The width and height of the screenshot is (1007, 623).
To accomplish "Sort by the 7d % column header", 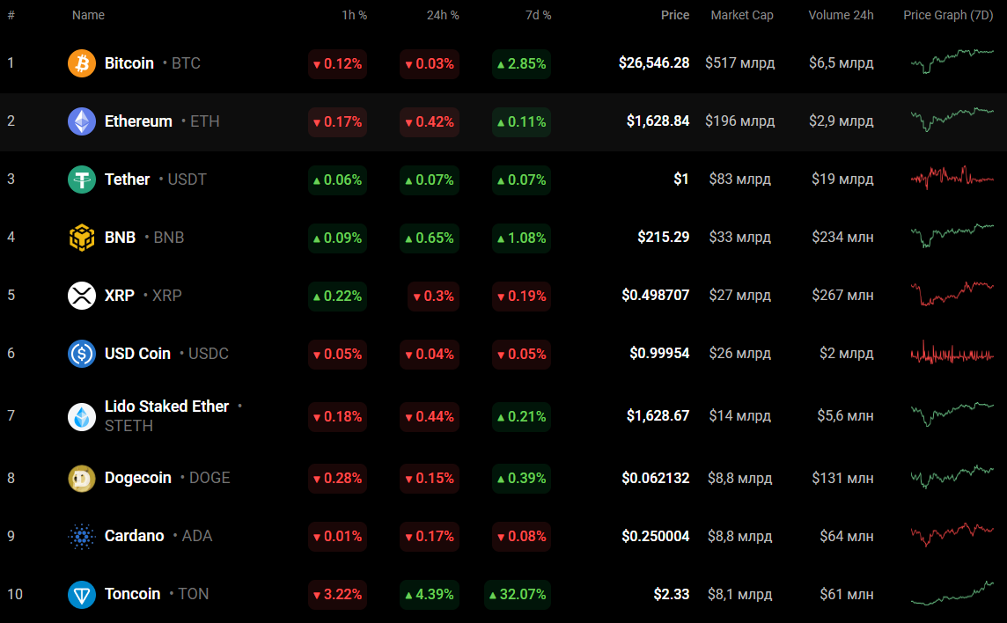I will [538, 15].
